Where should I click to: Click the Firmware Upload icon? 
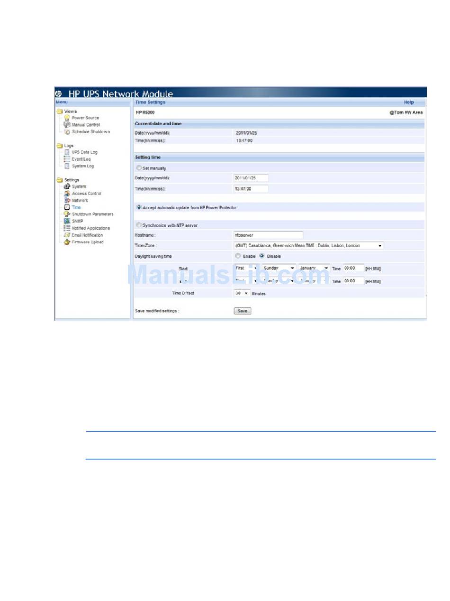(x=67, y=242)
